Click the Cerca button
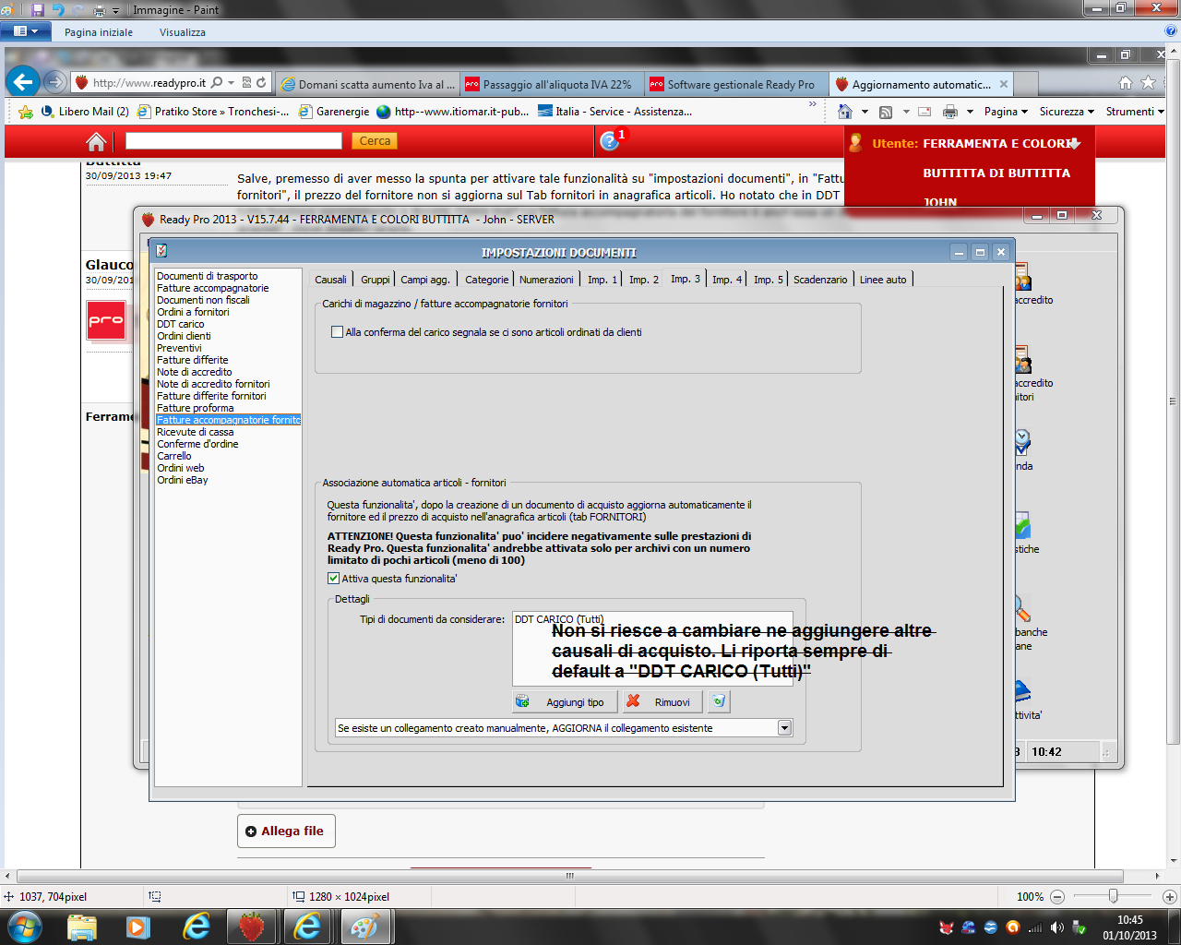 click(x=375, y=141)
